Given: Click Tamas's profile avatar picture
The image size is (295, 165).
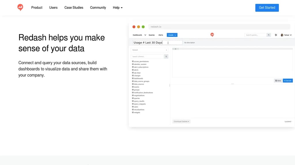Looking at the screenshot, I should tap(281, 35).
